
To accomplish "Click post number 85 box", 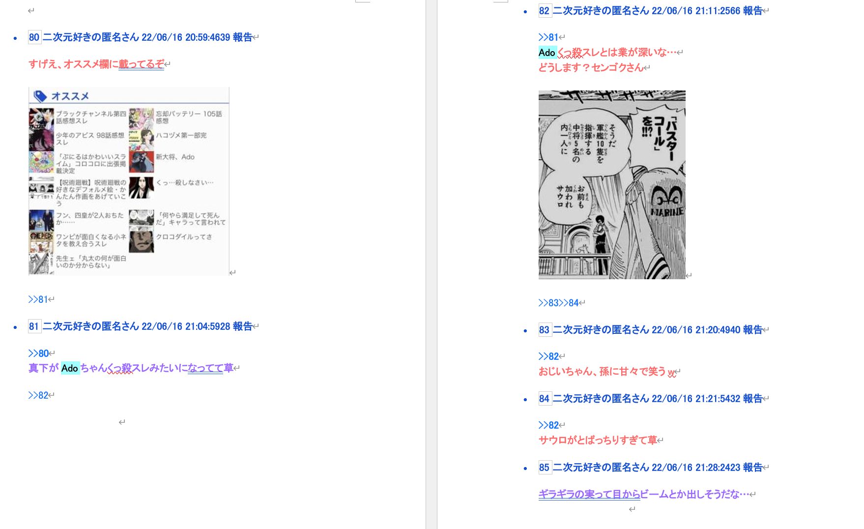I will 545,468.
